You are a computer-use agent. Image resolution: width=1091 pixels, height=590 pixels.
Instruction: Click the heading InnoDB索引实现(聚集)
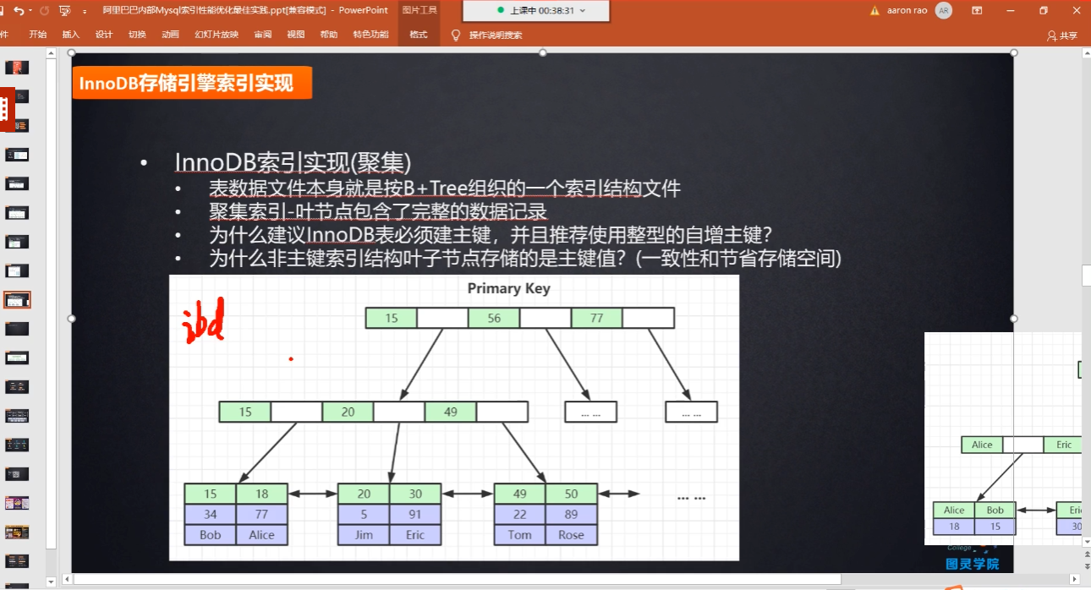[293, 161]
